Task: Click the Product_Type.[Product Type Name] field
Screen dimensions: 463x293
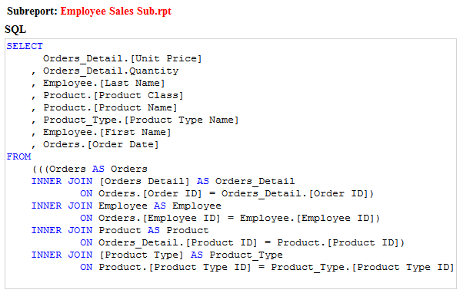Action: click(141, 120)
